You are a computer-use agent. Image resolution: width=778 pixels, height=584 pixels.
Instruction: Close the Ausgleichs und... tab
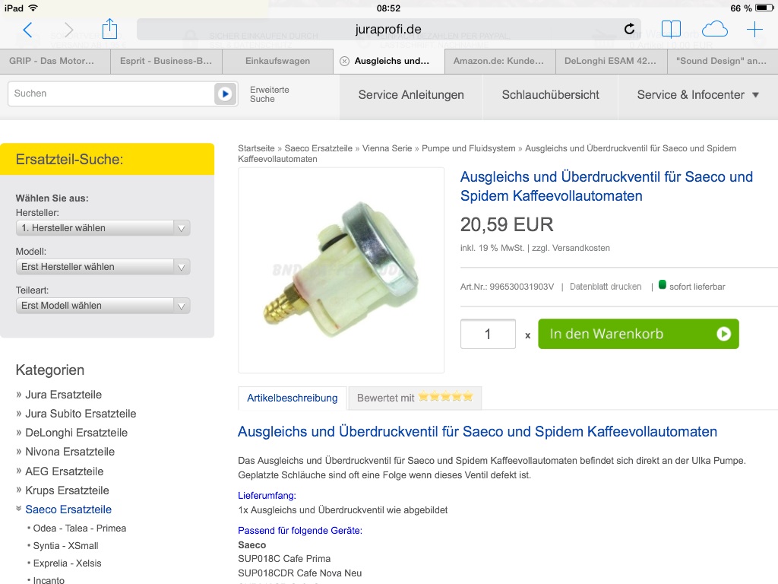[x=344, y=61]
